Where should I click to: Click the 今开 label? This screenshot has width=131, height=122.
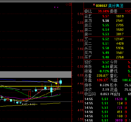pyautogui.click(x=114, y=62)
